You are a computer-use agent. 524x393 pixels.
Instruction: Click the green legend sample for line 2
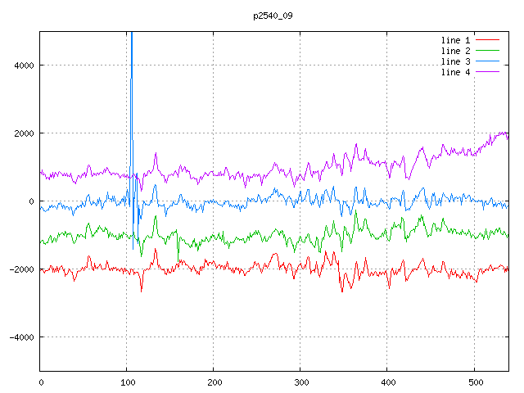tap(487, 51)
